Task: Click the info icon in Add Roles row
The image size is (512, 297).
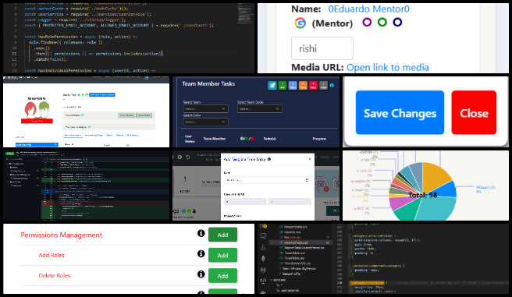Action: pyautogui.click(x=201, y=253)
